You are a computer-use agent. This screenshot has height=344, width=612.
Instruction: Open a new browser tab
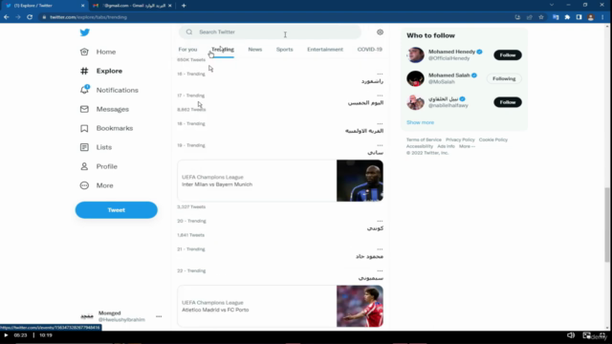point(184,6)
